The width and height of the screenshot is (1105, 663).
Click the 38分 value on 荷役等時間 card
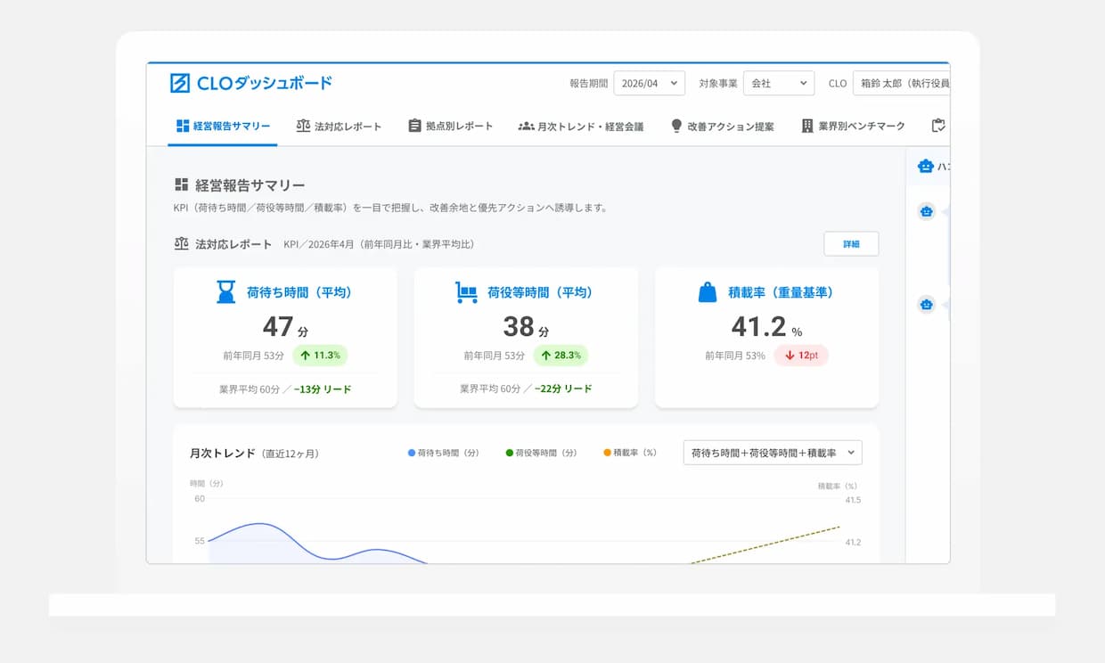tap(526, 326)
